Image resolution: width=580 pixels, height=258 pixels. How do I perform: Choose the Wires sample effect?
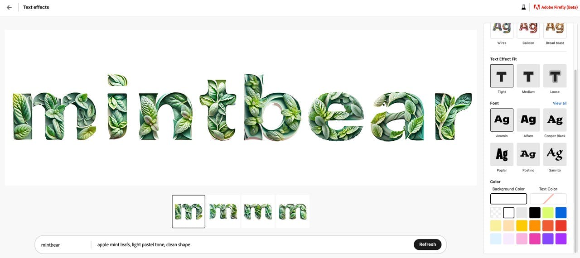pyautogui.click(x=502, y=29)
